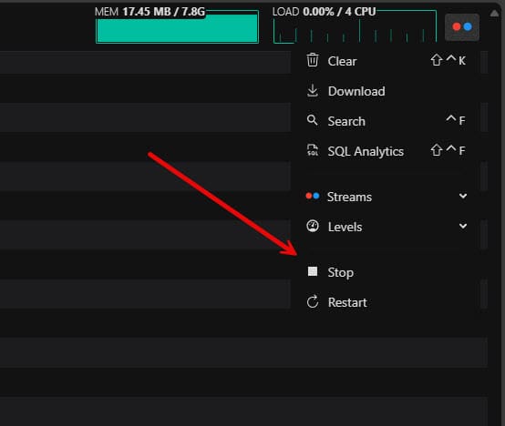Click the Download arrow icon
Image resolution: width=505 pixels, height=426 pixels.
[x=313, y=91]
